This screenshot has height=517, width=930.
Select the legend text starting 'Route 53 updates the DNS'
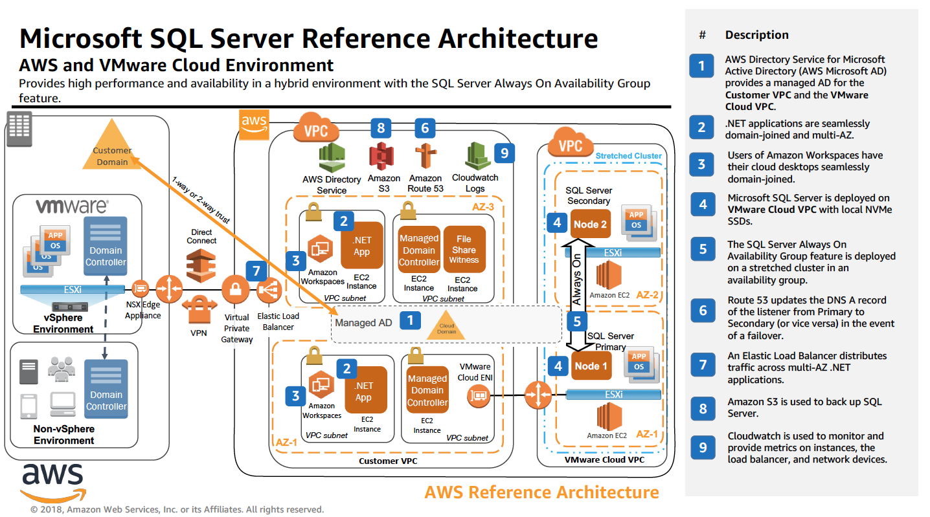click(811, 318)
